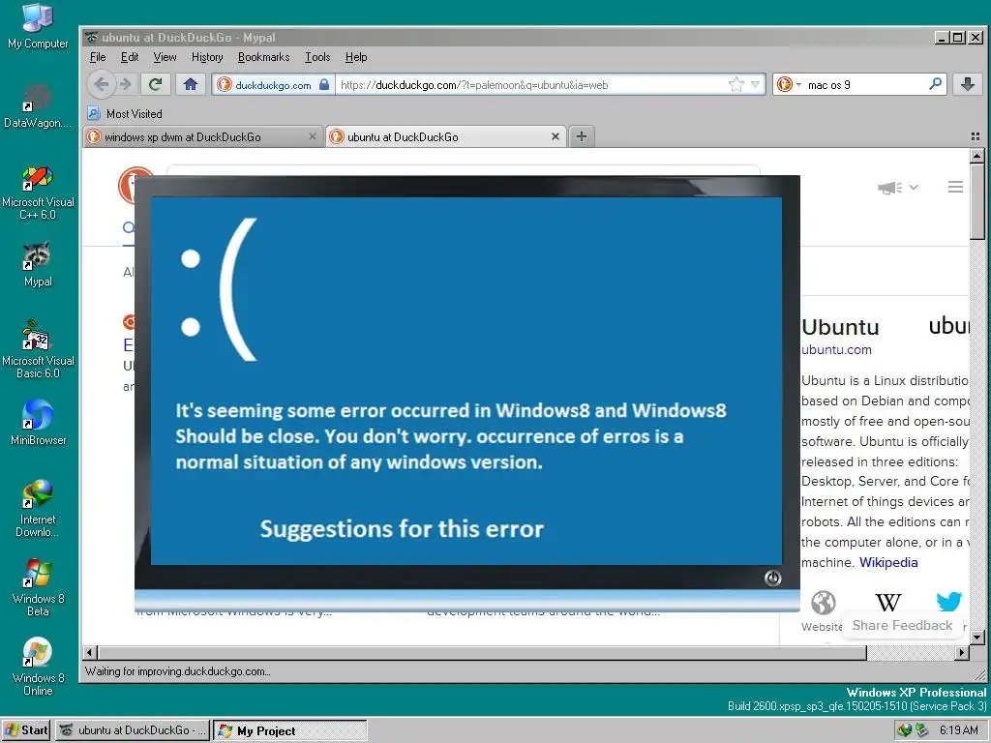The height and width of the screenshot is (743, 991).
Task: Close the 'windows xp dwm' tab
Action: pos(313,136)
